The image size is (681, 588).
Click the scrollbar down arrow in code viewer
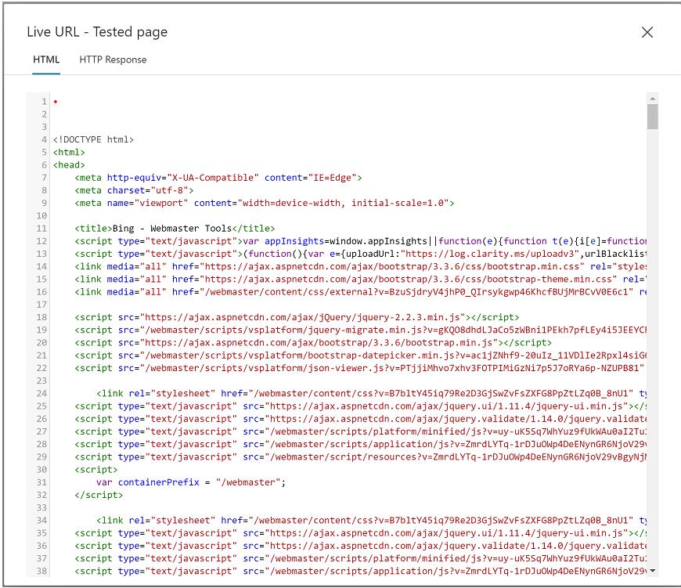coord(652,571)
